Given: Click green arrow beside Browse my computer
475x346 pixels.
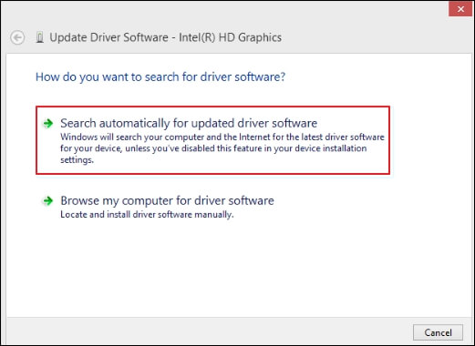Looking at the screenshot, I should pyautogui.click(x=48, y=200).
